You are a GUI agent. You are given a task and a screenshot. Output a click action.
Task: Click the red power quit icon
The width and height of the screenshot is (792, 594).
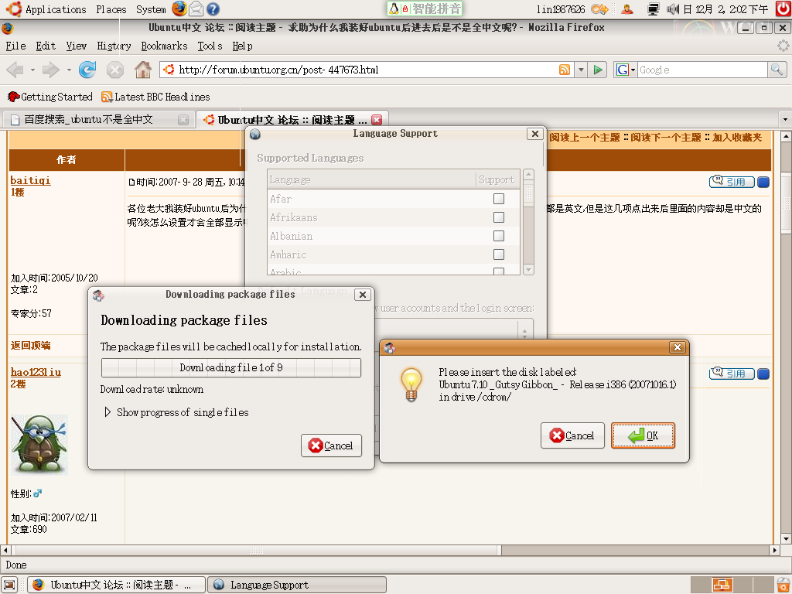(783, 9)
